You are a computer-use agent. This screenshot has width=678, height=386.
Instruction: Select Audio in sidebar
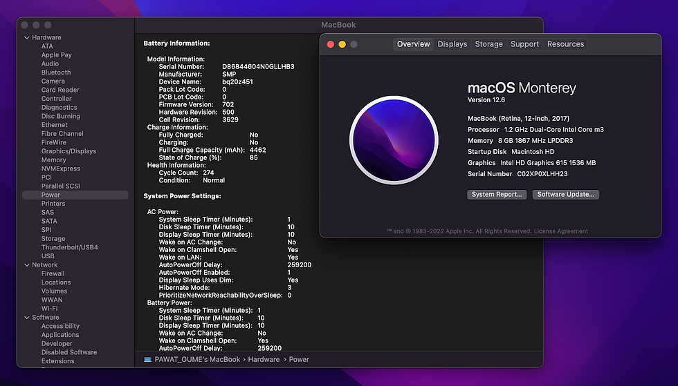pyautogui.click(x=50, y=64)
